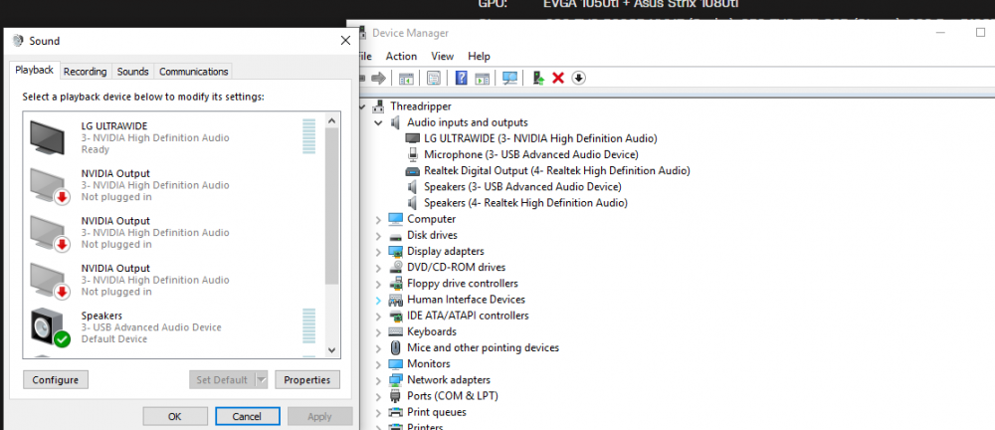Expand the DVD/CD-ROM drives category
The image size is (995, 430).
[378, 268]
